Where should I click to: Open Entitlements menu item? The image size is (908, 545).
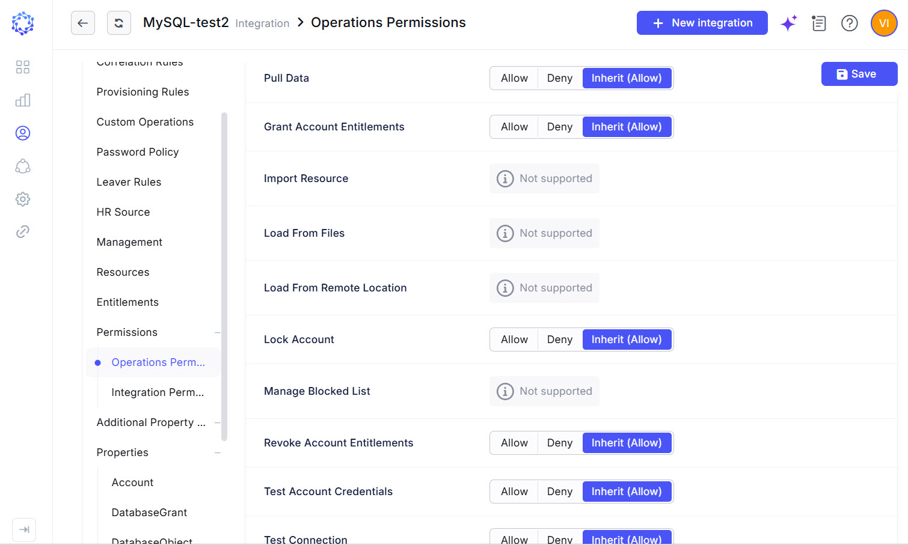click(x=127, y=302)
